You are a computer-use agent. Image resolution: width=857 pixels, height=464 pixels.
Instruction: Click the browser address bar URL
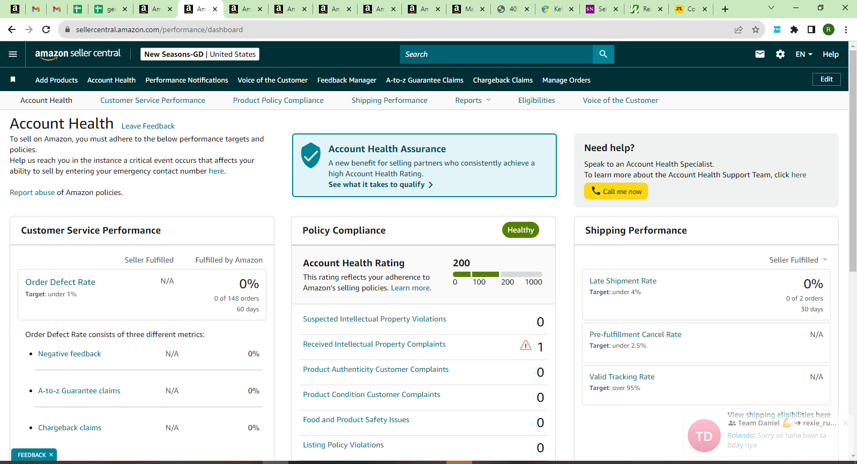coord(159,29)
